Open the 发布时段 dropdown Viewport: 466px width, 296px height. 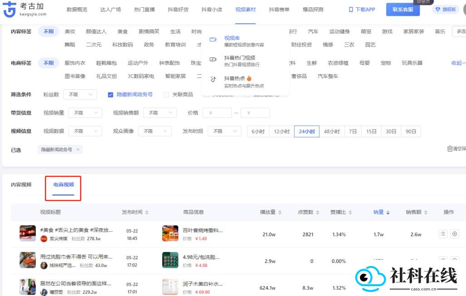[225, 131]
